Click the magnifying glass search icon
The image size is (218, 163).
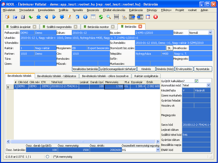click(108, 17)
